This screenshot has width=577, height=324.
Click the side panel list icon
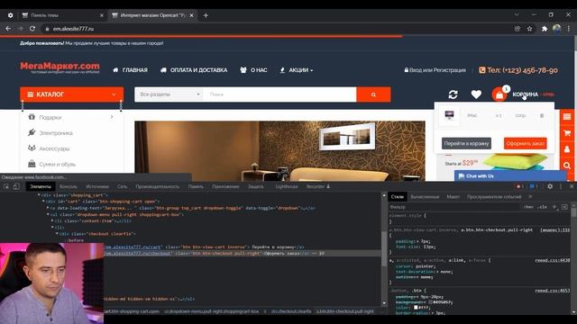pyautogui.click(x=567, y=117)
